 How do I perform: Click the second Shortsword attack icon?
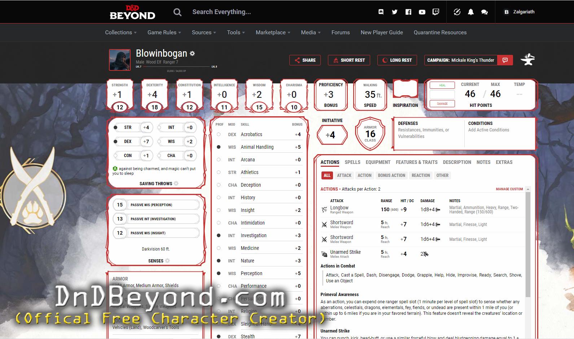pyautogui.click(x=324, y=239)
